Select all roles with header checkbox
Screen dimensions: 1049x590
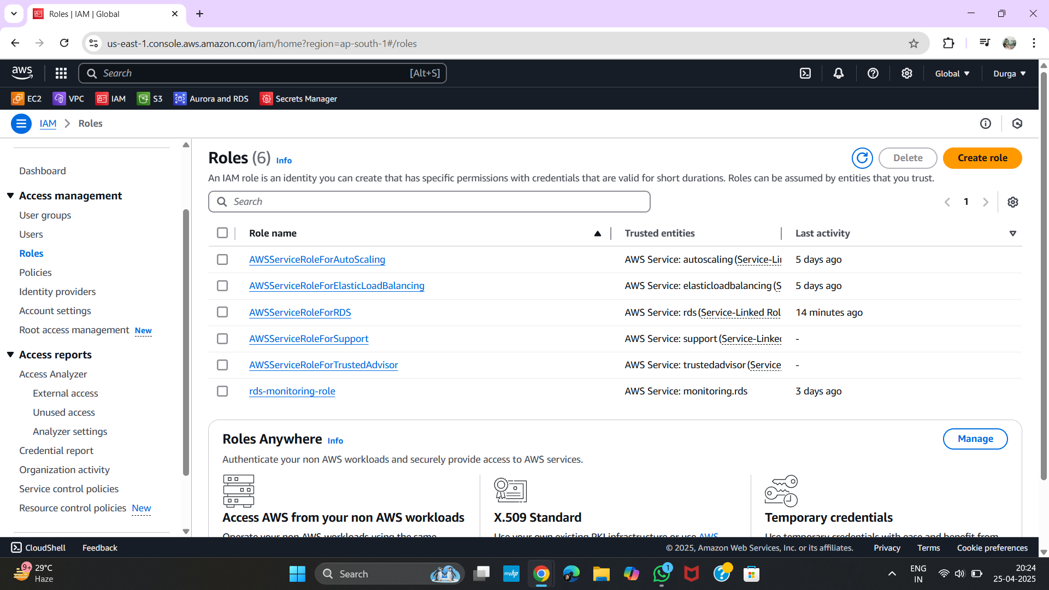coord(222,233)
